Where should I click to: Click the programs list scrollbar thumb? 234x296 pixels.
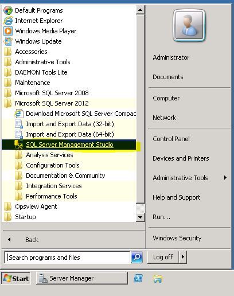(141, 108)
